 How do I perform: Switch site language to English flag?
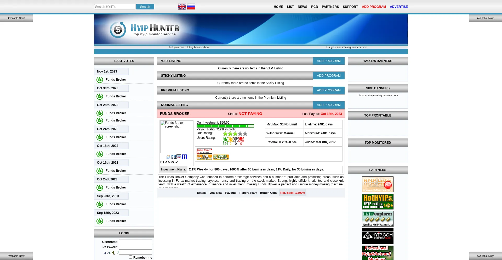(182, 7)
